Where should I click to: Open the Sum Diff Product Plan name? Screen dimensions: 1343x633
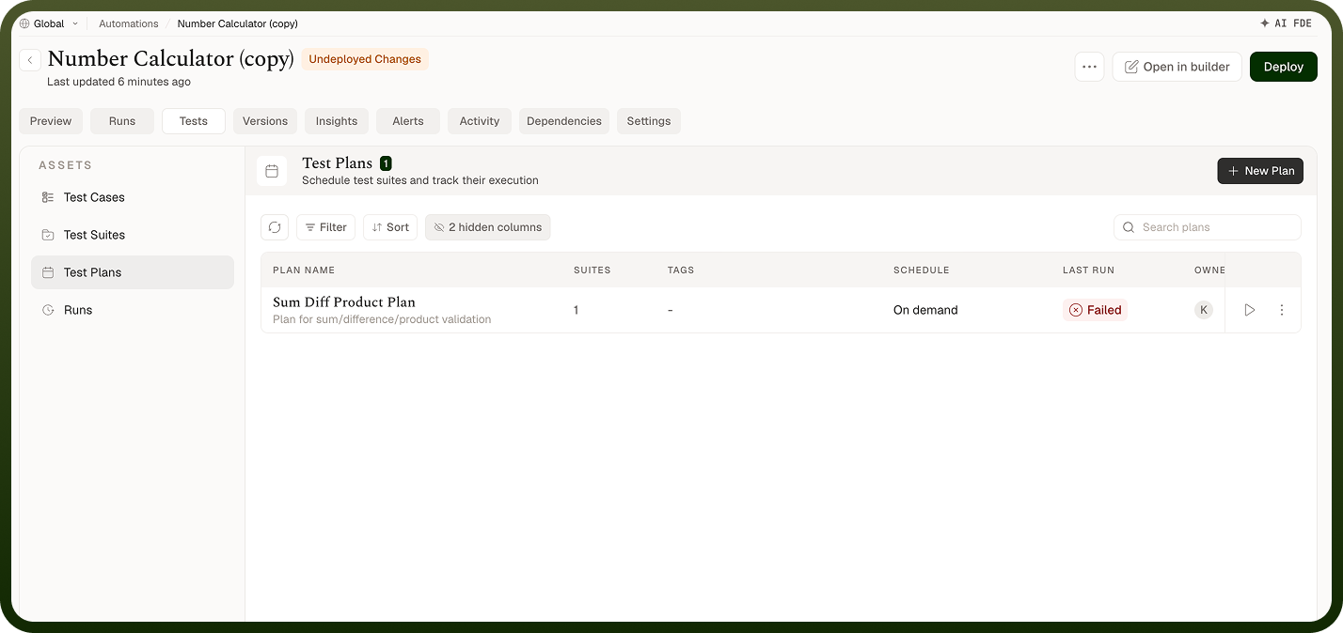(344, 302)
